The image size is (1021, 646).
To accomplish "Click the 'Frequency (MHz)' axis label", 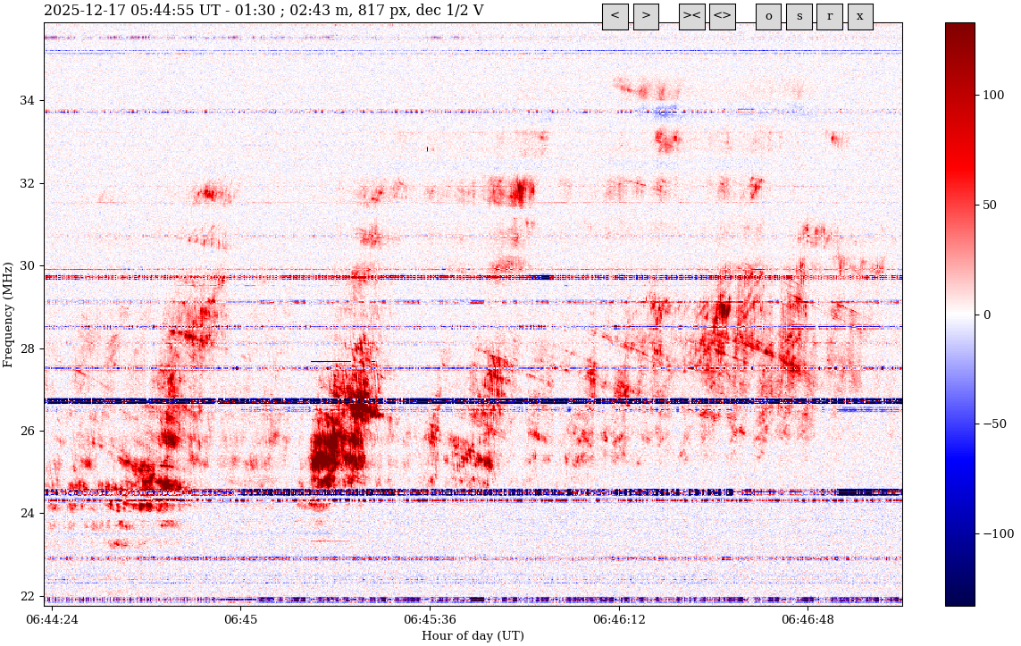I will point(9,315).
